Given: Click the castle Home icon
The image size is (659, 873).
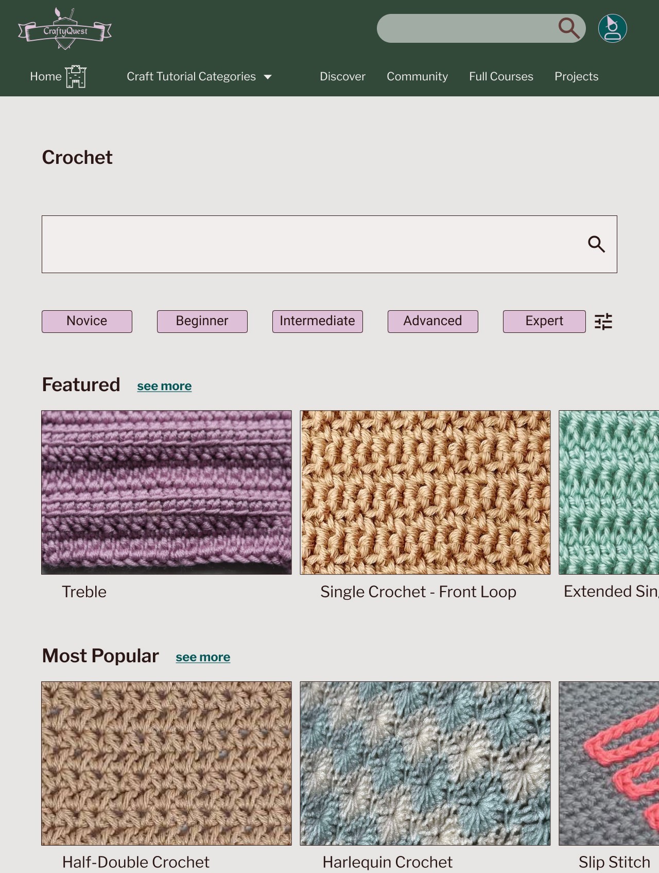Looking at the screenshot, I should (x=76, y=77).
